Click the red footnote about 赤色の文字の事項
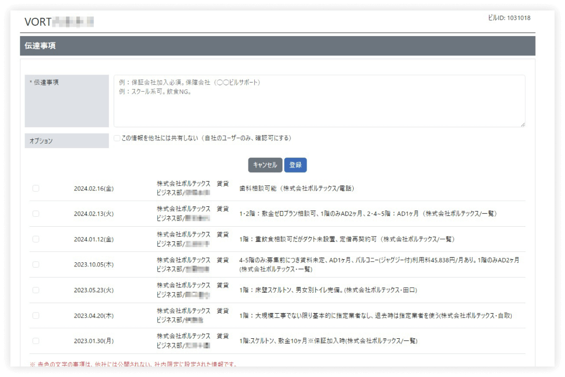 click(x=134, y=364)
